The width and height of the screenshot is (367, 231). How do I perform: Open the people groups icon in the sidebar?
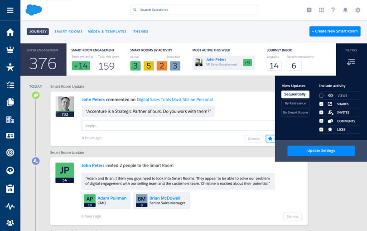click(x=10, y=222)
